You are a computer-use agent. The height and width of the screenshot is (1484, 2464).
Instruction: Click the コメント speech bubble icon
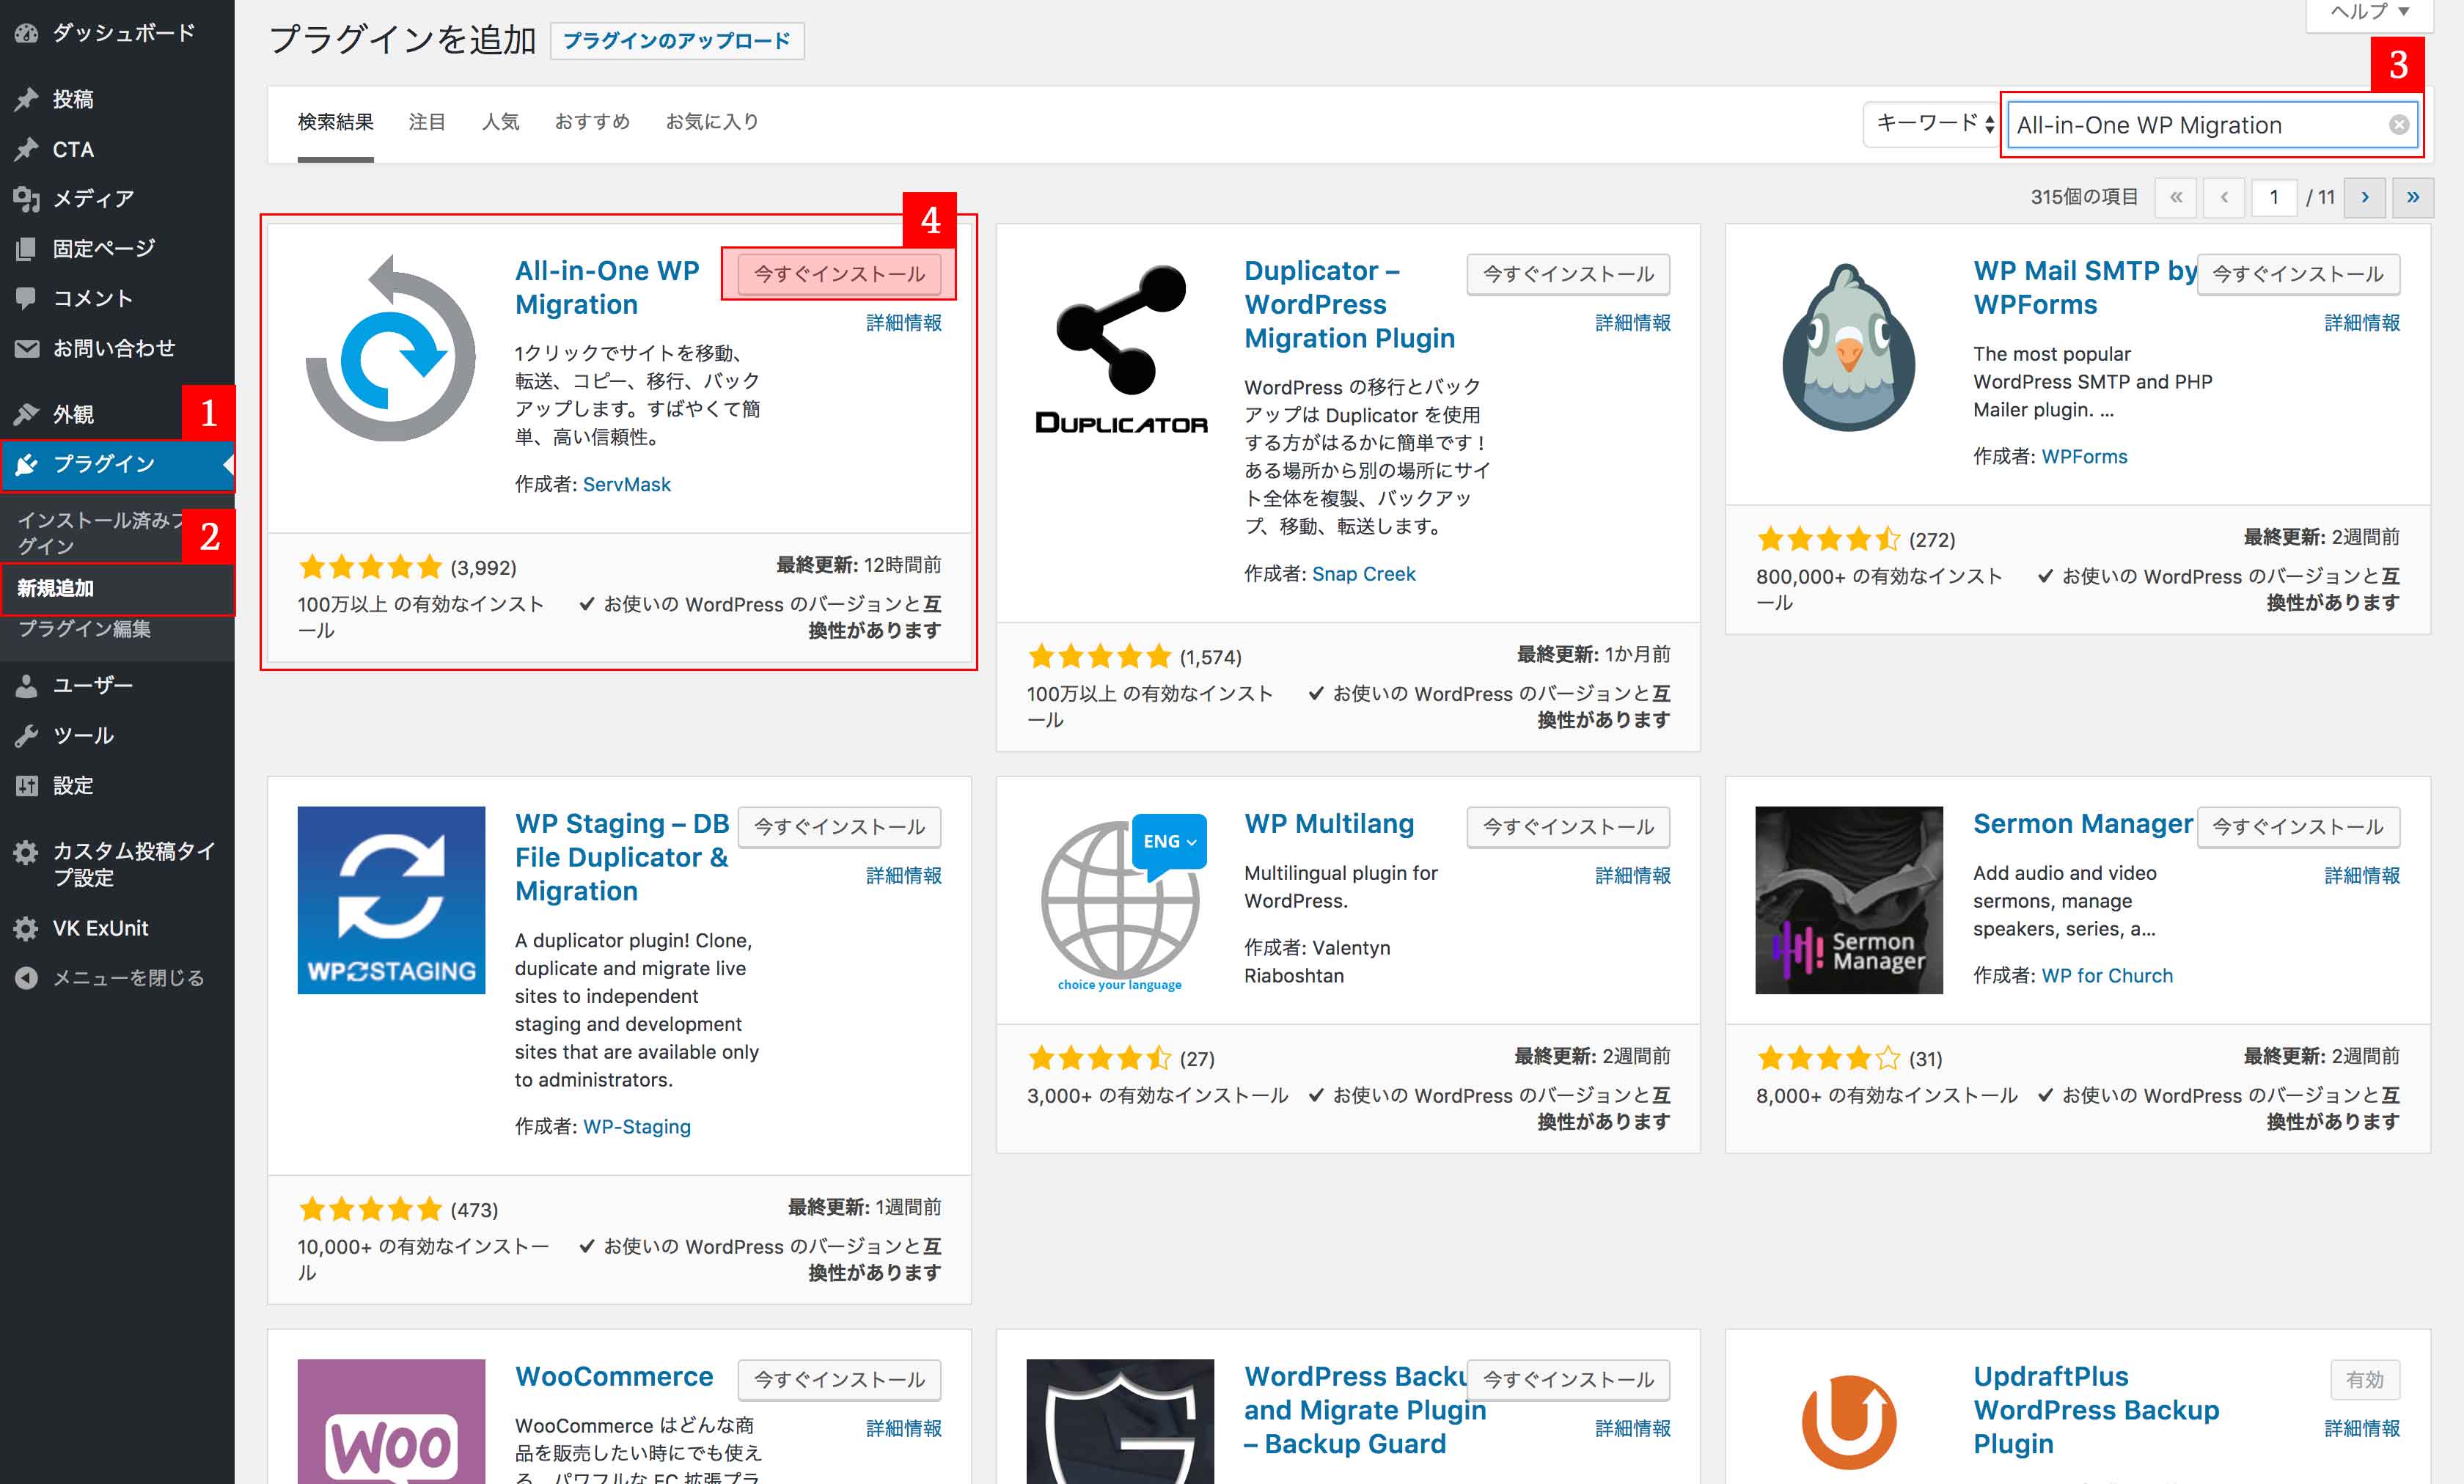[x=26, y=298]
